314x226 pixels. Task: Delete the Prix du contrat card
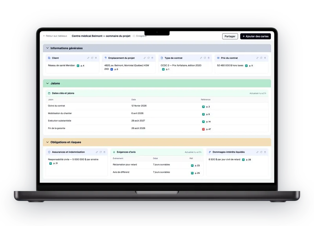tap(265, 58)
